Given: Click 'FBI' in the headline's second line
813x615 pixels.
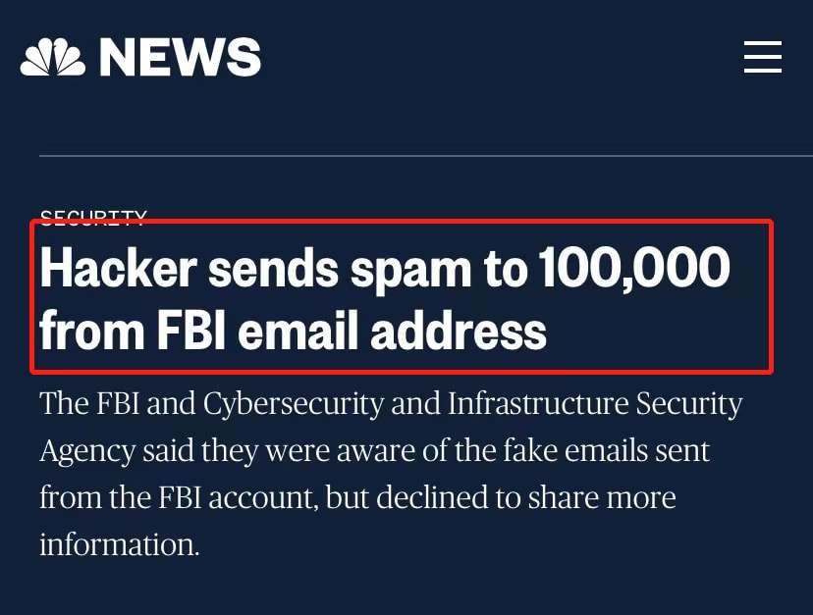Looking at the screenshot, I should coord(191,330).
